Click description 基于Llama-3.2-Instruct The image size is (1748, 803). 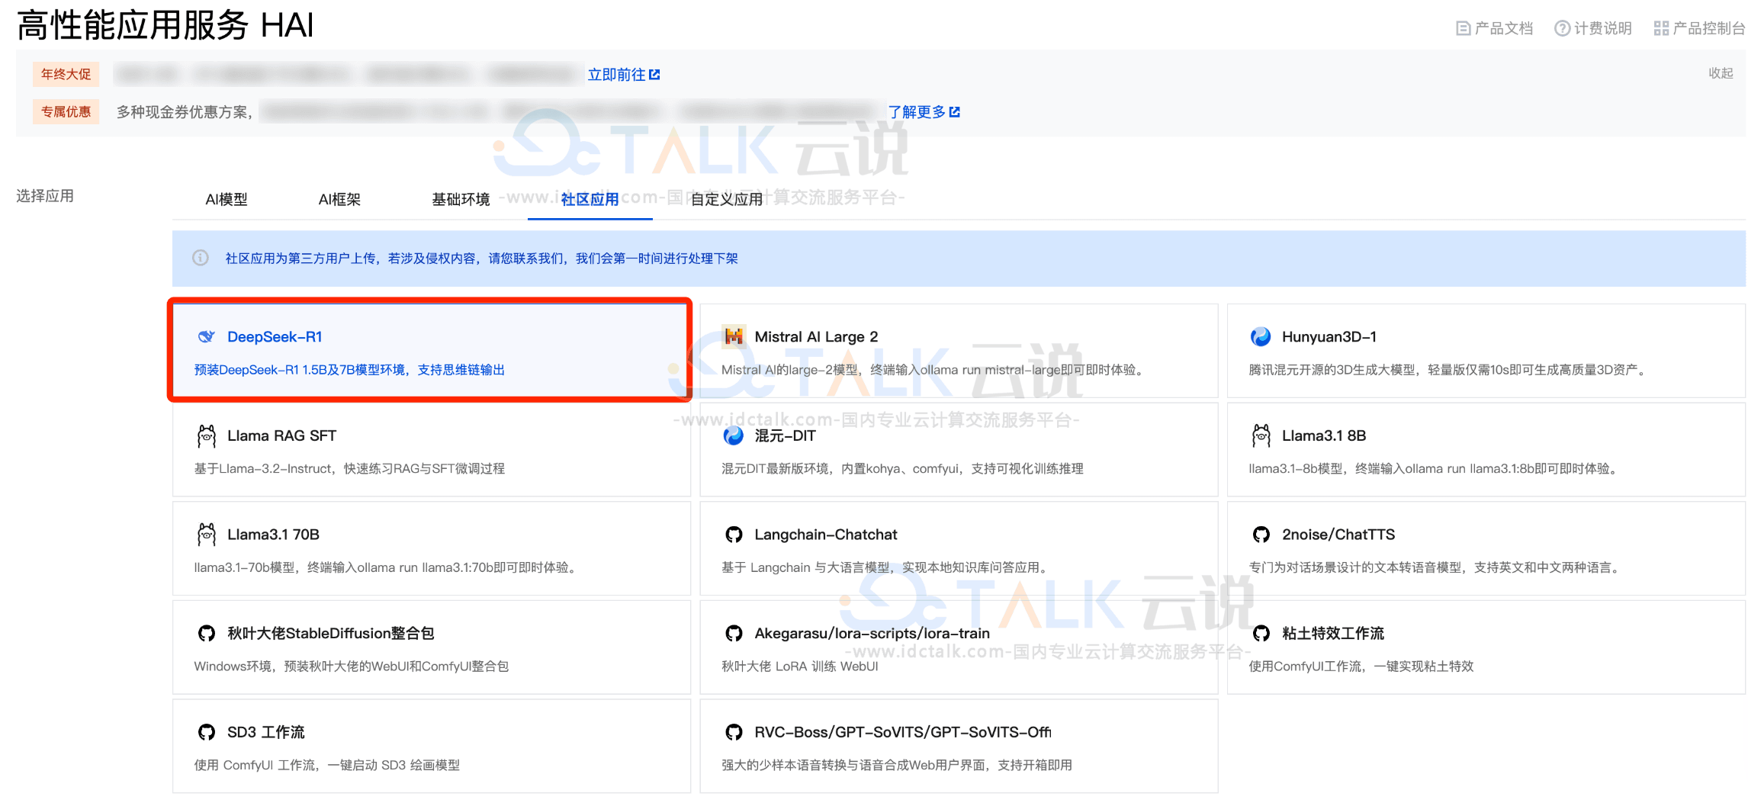coord(349,468)
